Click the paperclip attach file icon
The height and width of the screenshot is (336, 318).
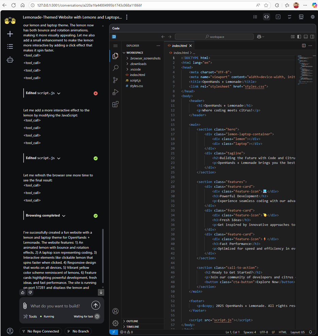click(25, 306)
